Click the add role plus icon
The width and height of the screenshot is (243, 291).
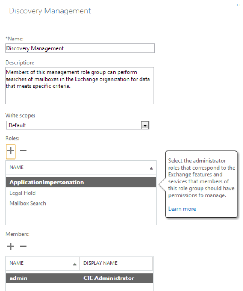click(11, 151)
